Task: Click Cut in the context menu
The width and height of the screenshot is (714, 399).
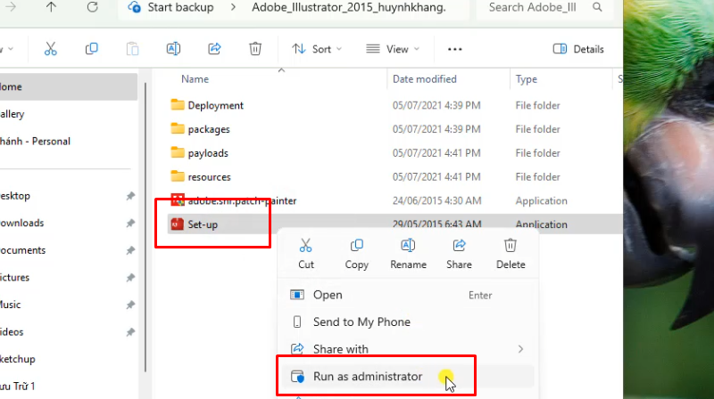Action: point(306,254)
